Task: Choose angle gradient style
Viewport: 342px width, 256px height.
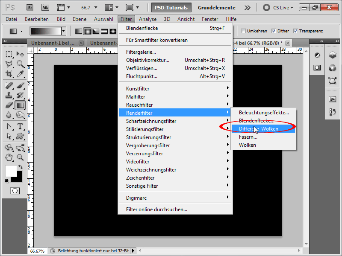Action: (96, 31)
